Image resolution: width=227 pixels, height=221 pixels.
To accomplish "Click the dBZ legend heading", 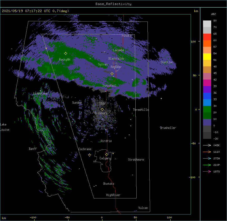I will (213, 14).
